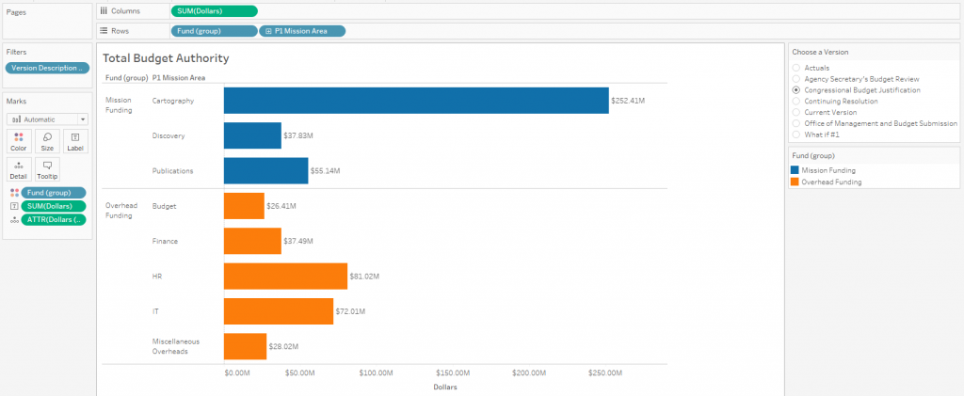The width and height of the screenshot is (964, 396).
Task: Select Agency Secretary's Budget Review version
Action: click(796, 79)
